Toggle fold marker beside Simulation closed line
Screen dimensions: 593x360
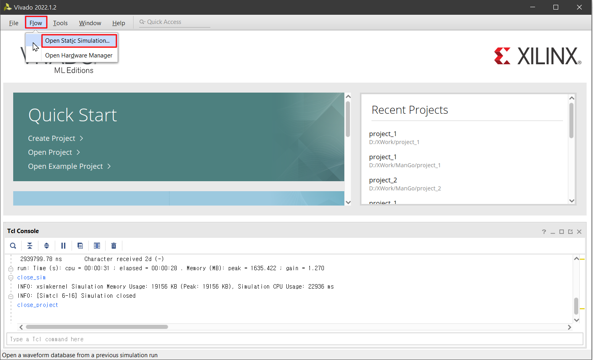[x=11, y=296]
